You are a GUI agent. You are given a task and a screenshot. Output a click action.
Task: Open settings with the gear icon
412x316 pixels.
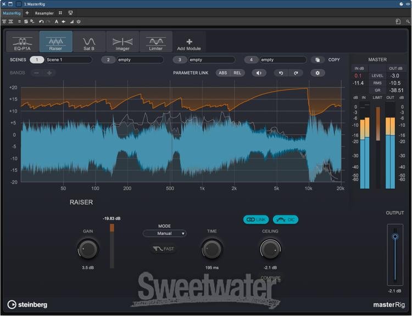317,73
